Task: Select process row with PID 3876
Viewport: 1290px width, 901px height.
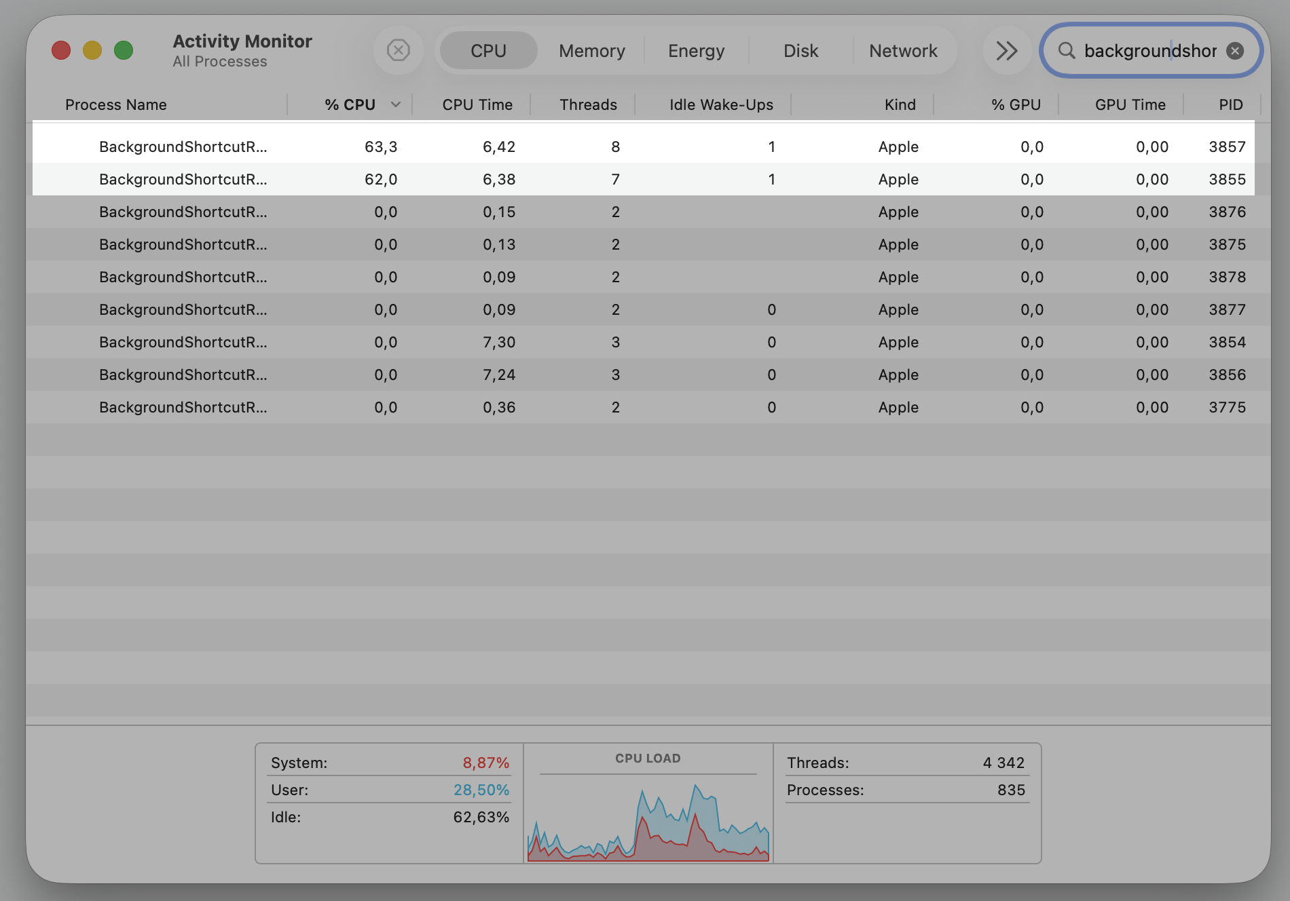Action: [648, 212]
